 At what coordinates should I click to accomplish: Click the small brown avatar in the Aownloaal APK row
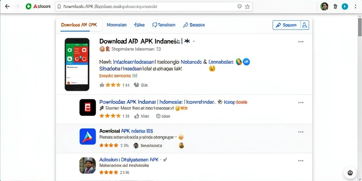[x=181, y=145]
